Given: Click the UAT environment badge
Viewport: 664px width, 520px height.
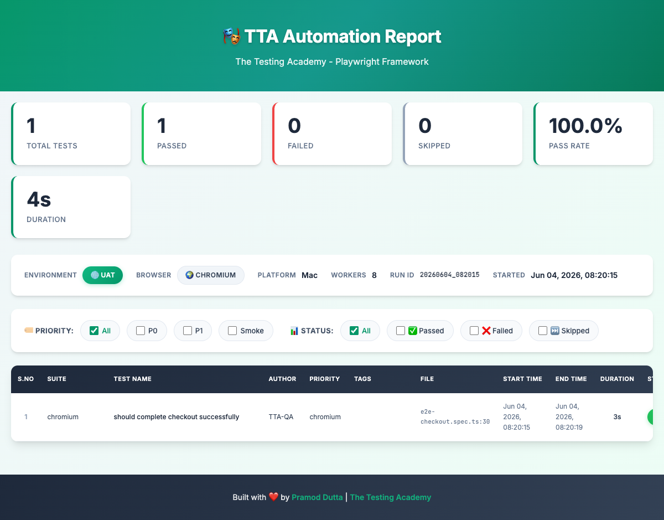Looking at the screenshot, I should pos(102,275).
